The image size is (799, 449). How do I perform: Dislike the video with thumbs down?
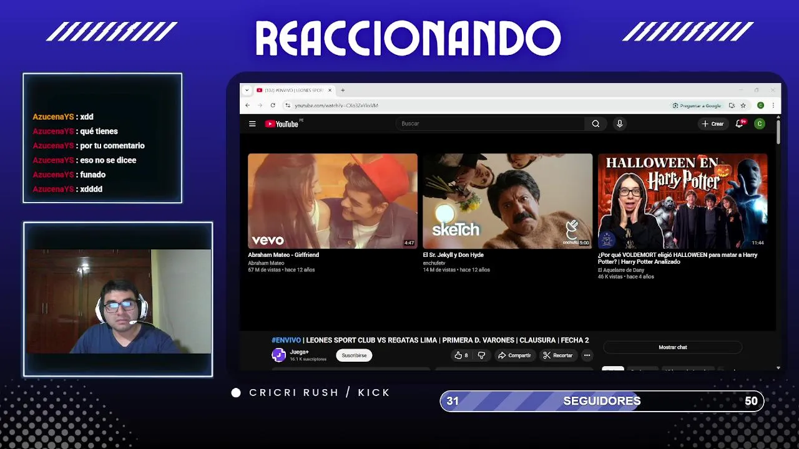click(481, 355)
